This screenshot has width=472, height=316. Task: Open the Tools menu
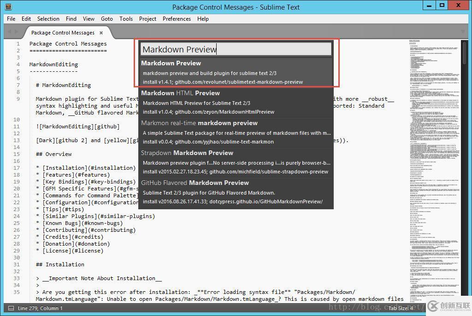pos(126,18)
